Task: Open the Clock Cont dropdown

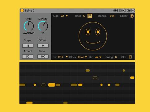Action: (x=82, y=57)
